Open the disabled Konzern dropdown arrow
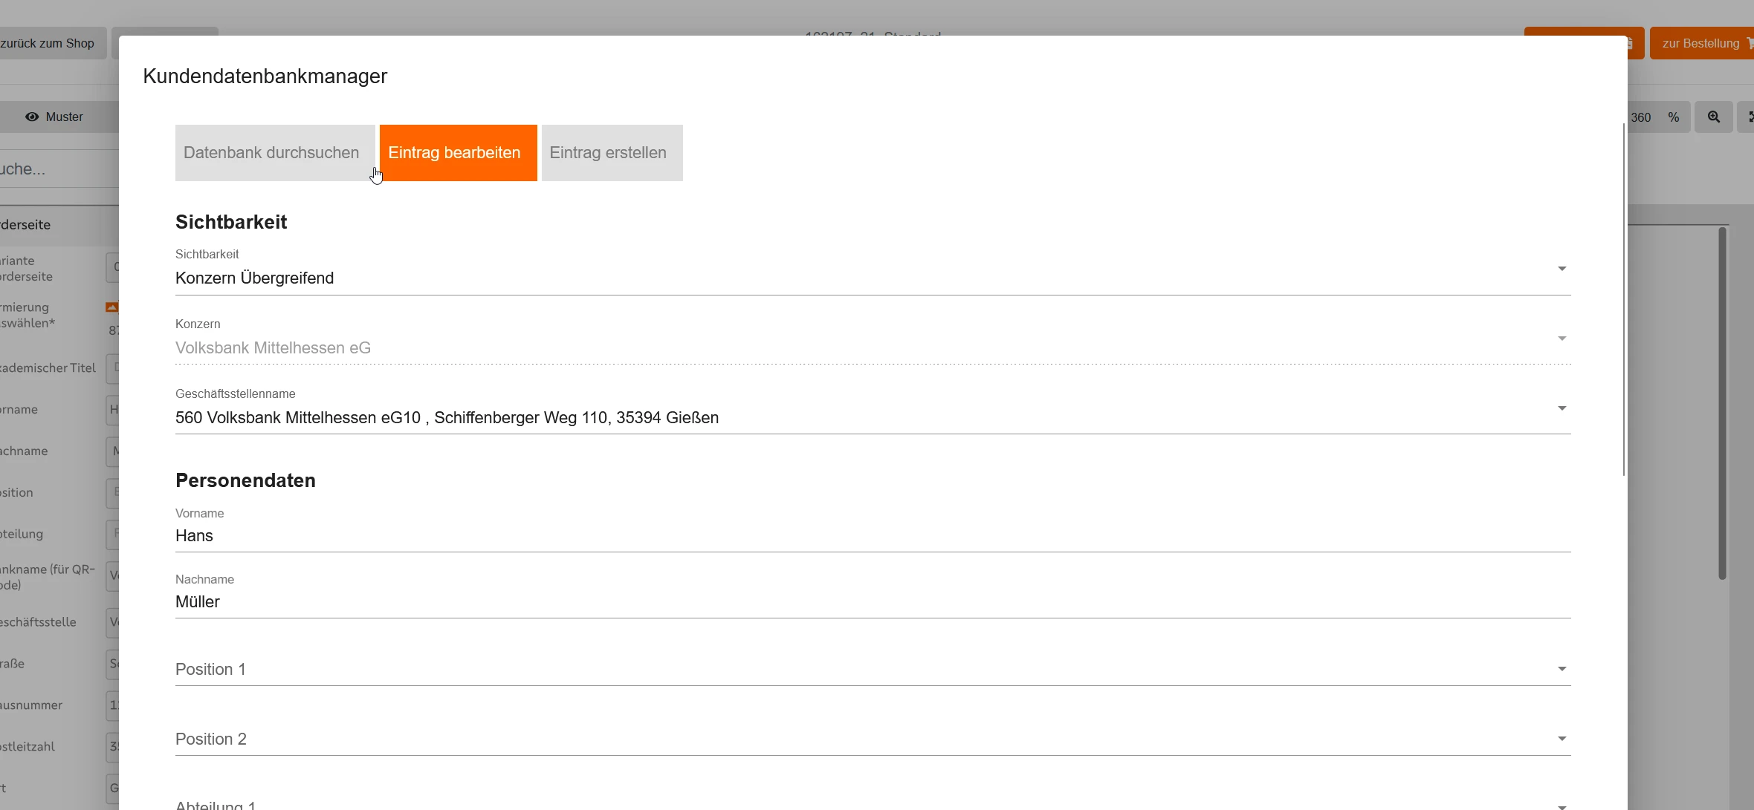This screenshot has height=810, width=1754. pyautogui.click(x=1562, y=339)
